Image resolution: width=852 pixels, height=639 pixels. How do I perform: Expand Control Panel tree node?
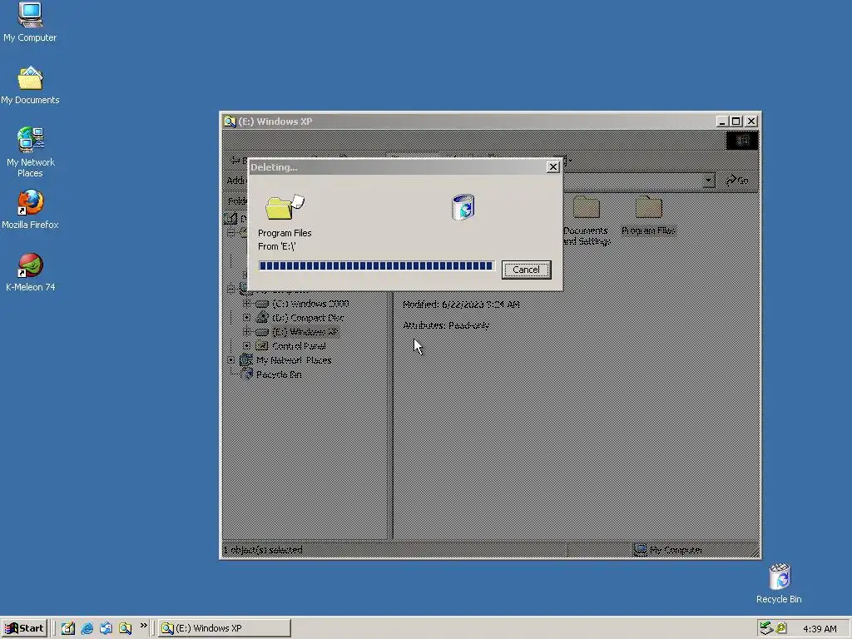point(246,345)
